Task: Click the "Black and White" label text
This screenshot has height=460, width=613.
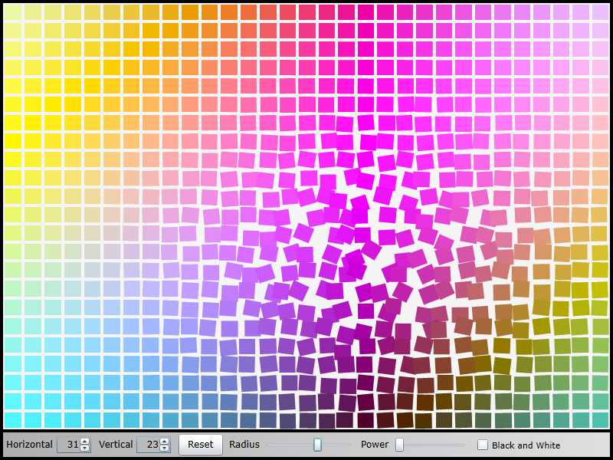Action: click(x=526, y=445)
